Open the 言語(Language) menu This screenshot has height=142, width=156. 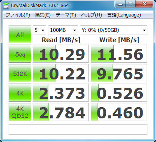(x=124, y=15)
